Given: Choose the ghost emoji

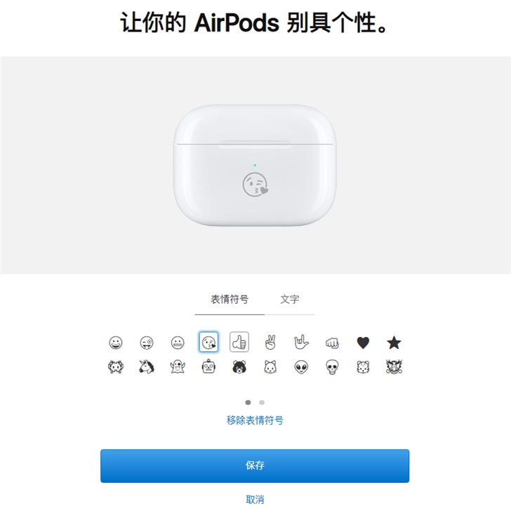Looking at the screenshot, I should pyautogui.click(x=178, y=367).
